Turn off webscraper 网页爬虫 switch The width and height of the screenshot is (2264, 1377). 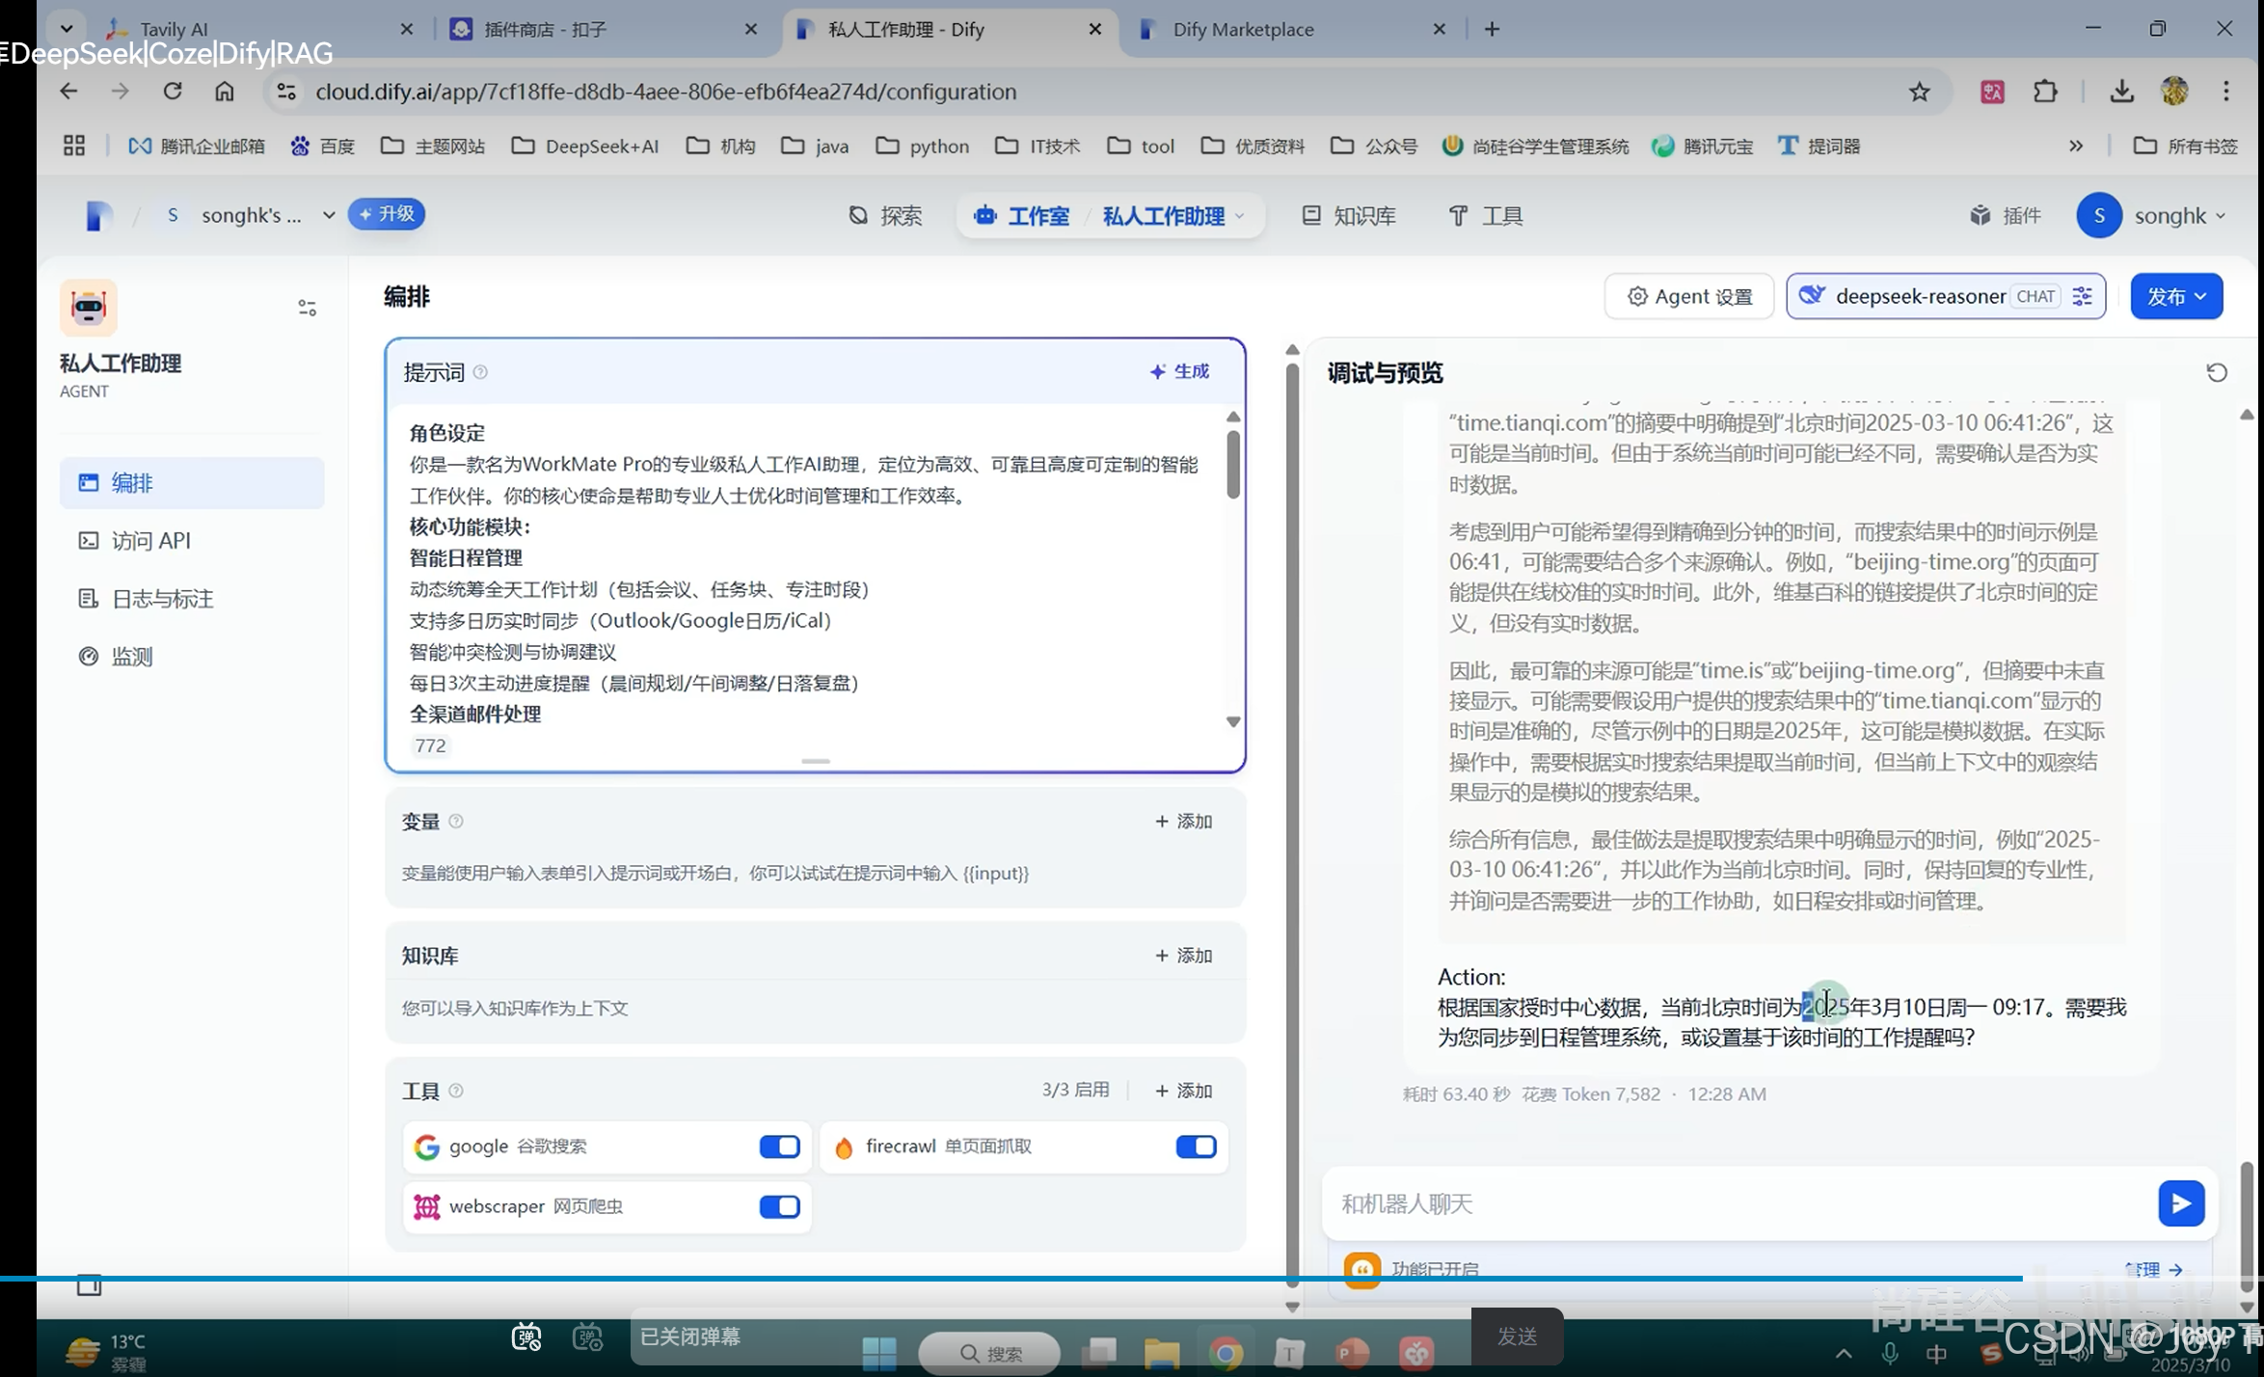tap(779, 1206)
